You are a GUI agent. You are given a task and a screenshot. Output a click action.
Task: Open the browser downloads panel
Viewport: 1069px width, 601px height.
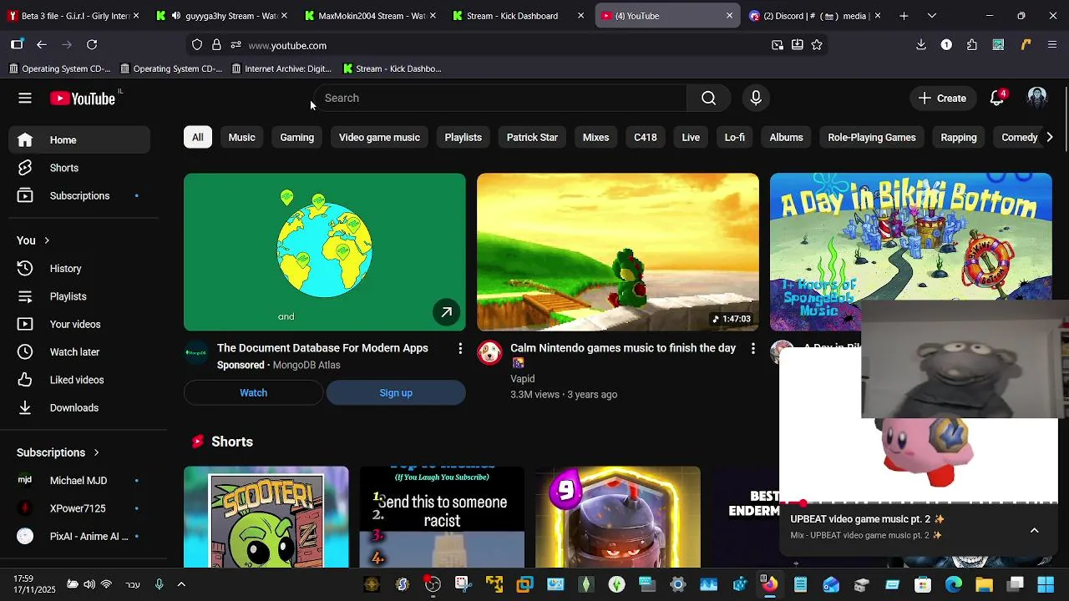point(921,45)
